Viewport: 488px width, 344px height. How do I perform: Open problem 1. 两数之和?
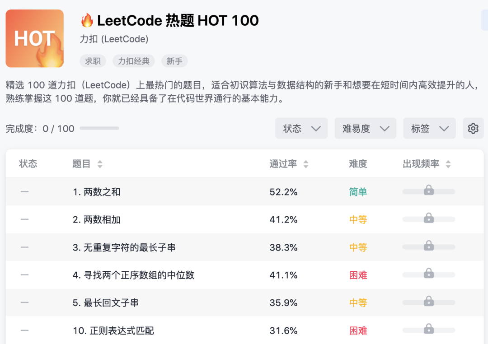97,192
